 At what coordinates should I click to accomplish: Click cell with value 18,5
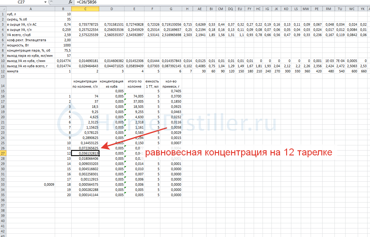coord(85,107)
